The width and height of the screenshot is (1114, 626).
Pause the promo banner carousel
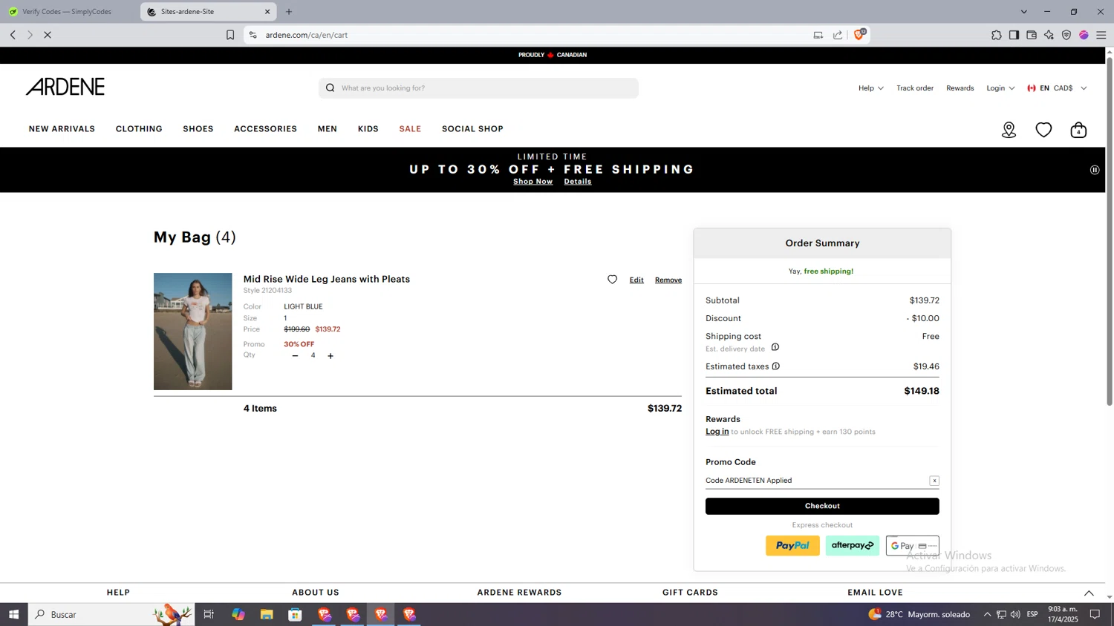click(x=1094, y=170)
